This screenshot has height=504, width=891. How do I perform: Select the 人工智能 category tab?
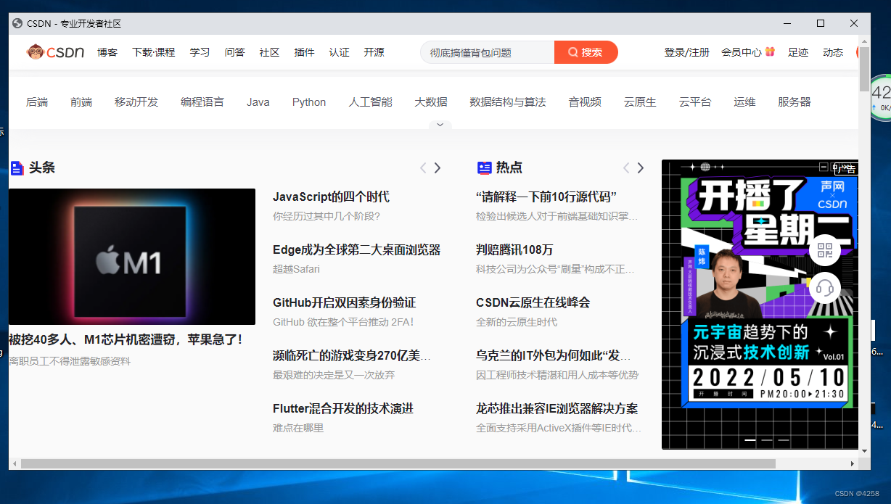pyautogui.click(x=370, y=102)
